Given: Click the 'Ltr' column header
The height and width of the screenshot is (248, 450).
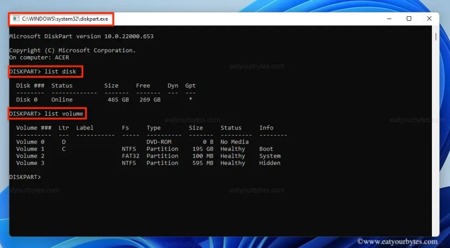Looking at the screenshot, I should pos(64,128).
